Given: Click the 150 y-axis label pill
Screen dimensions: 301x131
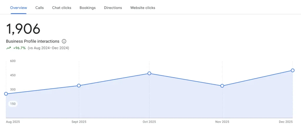Looking at the screenshot, I should point(13,104).
